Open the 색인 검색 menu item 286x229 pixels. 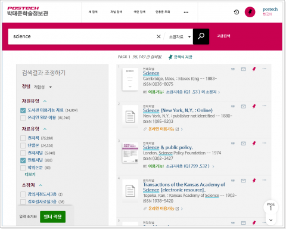(x=139, y=12)
